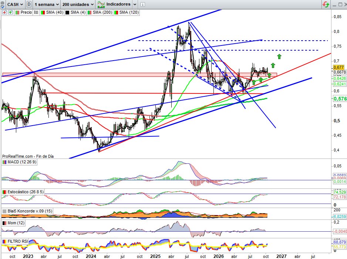
Task: Click the 74,529 stochastic value
Action: (x=340, y=192)
